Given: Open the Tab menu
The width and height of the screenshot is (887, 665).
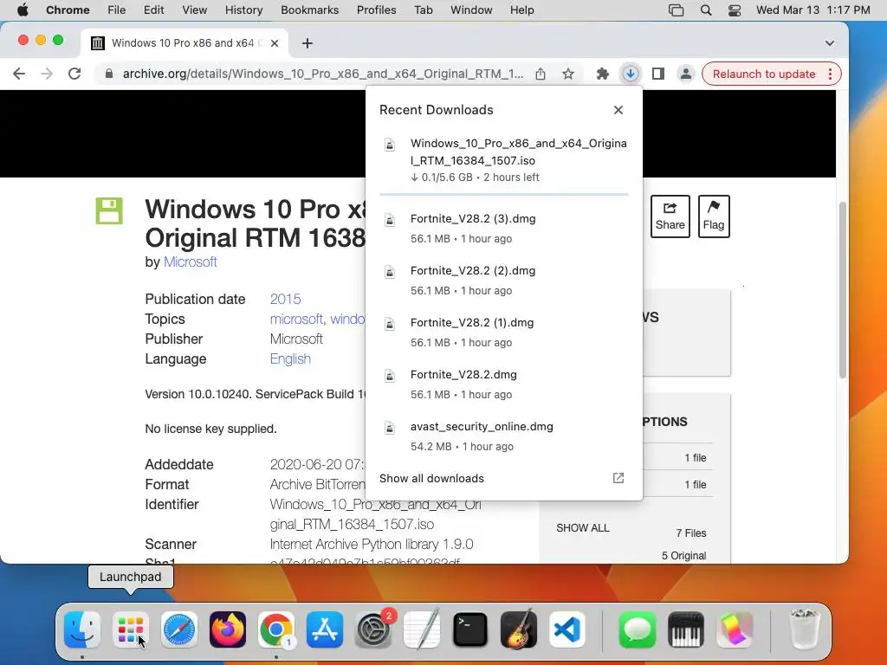Looking at the screenshot, I should click(423, 10).
